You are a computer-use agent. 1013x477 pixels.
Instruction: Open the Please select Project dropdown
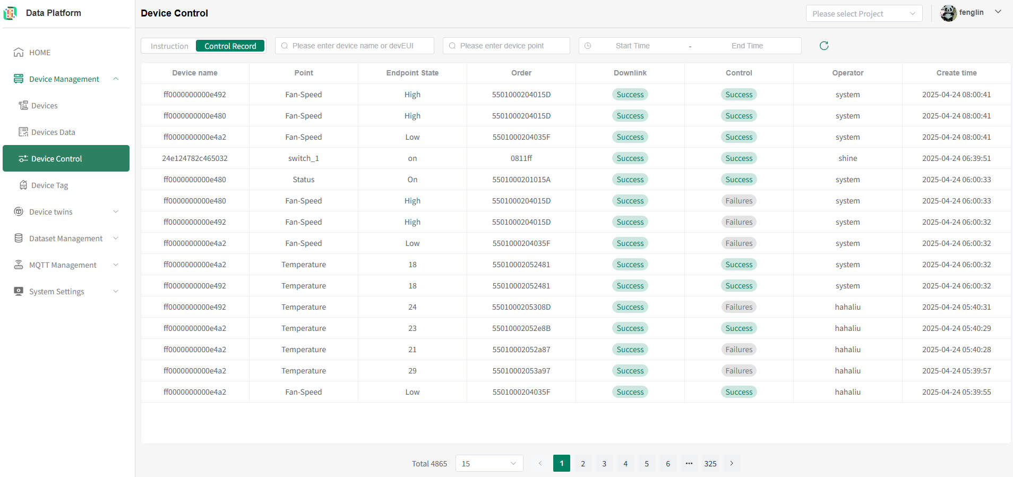[864, 13]
